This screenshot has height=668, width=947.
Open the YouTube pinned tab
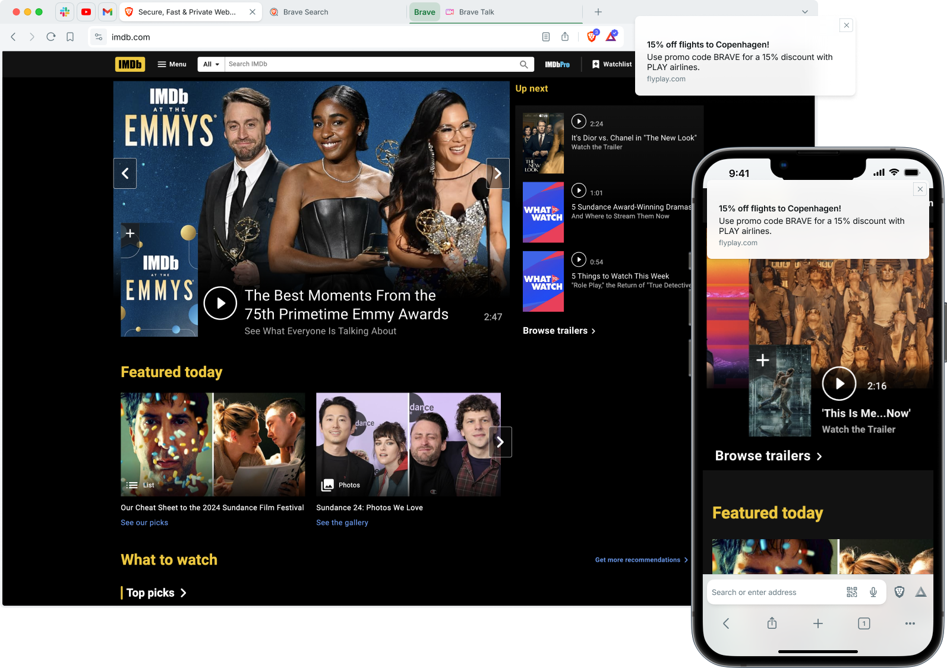coord(86,12)
